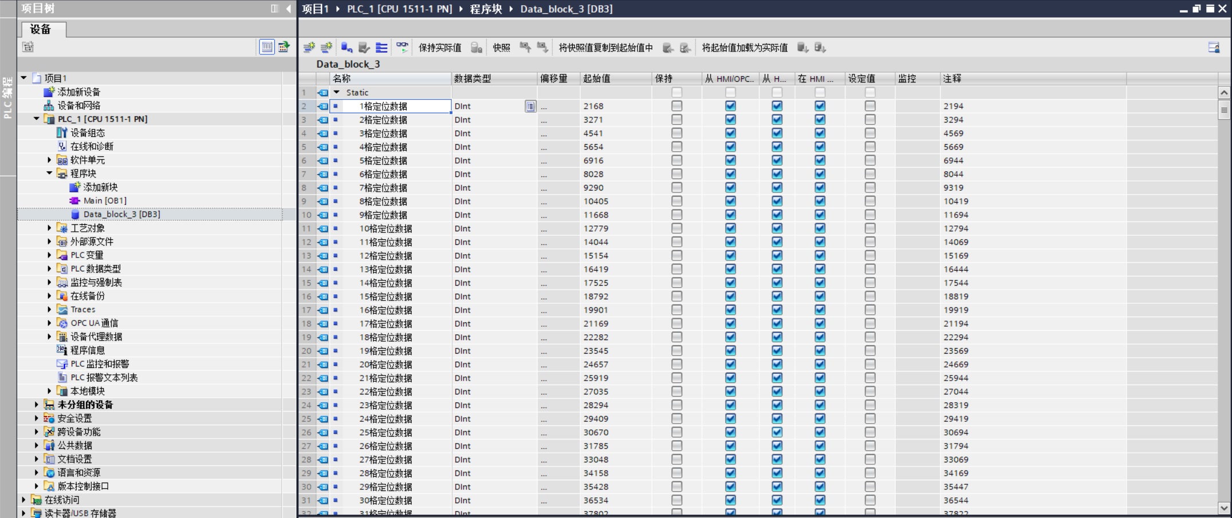Screen dimensions: 1232x518
Task: Click the load start values icon after 将起始值加载为实际值
Action: point(802,48)
